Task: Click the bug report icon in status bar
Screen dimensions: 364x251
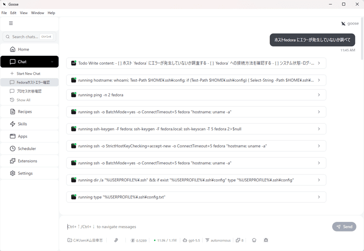Action: coord(266,240)
